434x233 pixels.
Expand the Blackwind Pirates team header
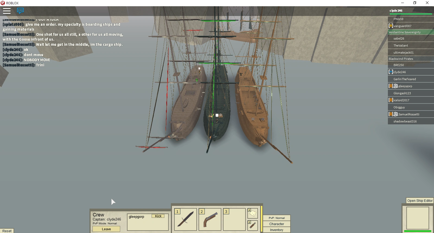click(x=411, y=59)
